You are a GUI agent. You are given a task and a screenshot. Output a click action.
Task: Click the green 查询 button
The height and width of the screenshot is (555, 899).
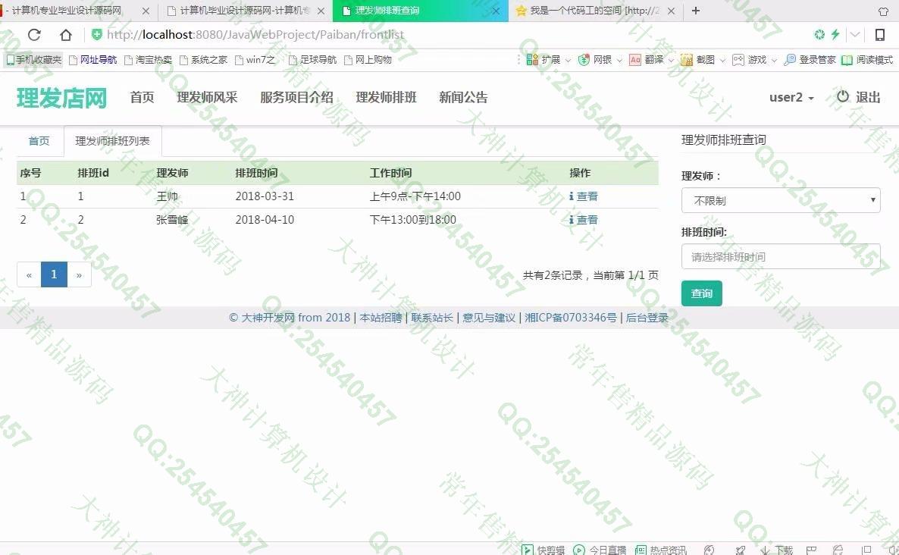[x=701, y=293]
